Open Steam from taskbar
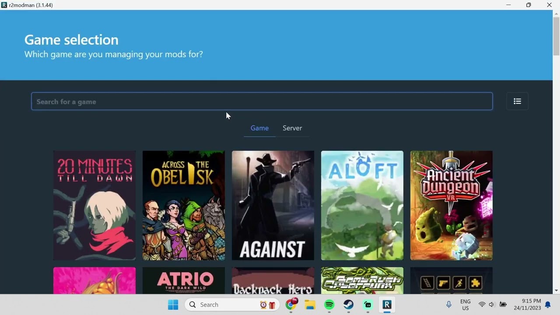 (x=349, y=304)
